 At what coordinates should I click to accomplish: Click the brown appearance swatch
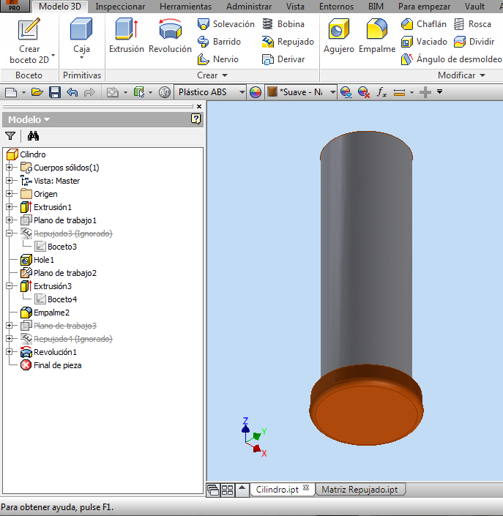(x=272, y=91)
